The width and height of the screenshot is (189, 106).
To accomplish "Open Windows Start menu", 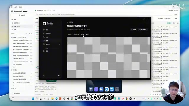I will (x=33, y=99).
